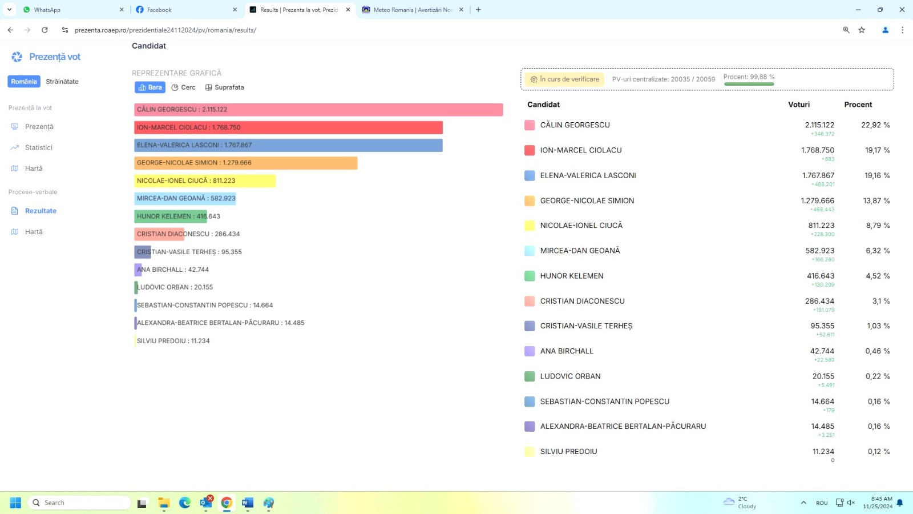Click the Rezultate sidebar link
Screen dimensions: 913x514
pos(41,211)
